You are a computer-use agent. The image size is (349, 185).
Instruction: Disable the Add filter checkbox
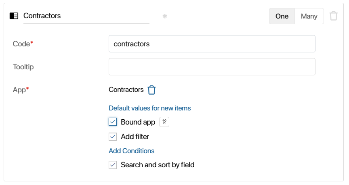pos(113,137)
